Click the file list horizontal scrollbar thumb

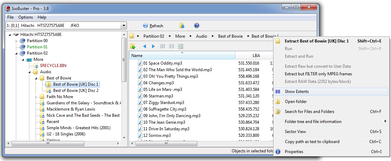pyautogui.click(x=166, y=144)
